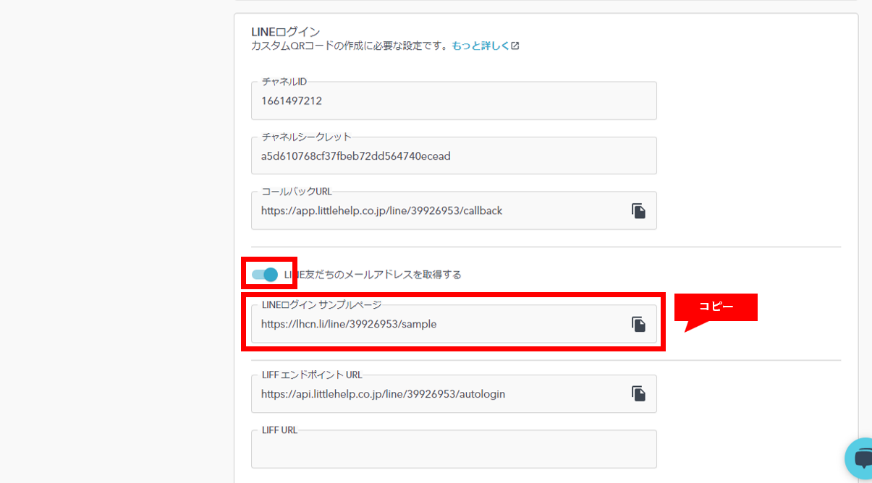The width and height of the screenshot is (872, 483).
Task: Focus the empty LIFF URL field
Action: pos(453,453)
